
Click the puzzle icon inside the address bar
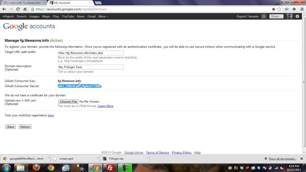coord(273,9)
